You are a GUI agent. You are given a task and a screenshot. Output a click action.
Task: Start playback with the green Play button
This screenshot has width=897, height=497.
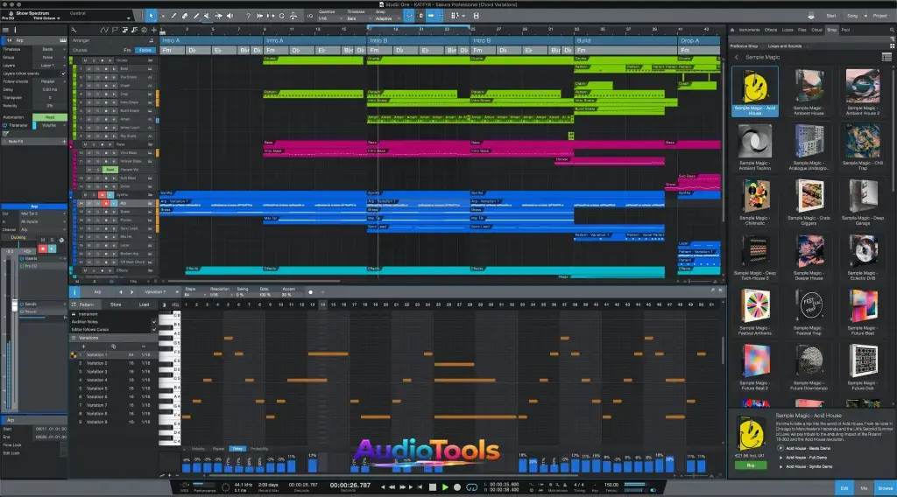(445, 487)
